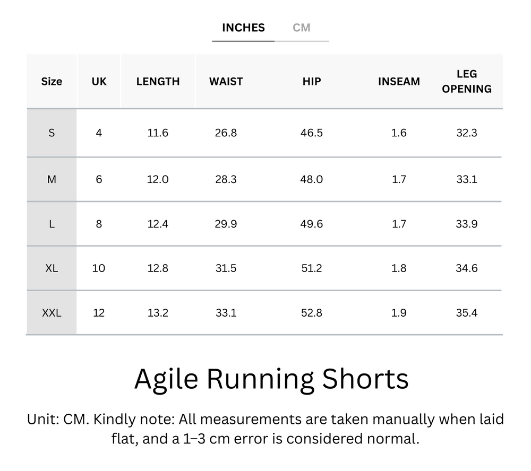
Task: Click the WAIST column header
Action: [226, 81]
